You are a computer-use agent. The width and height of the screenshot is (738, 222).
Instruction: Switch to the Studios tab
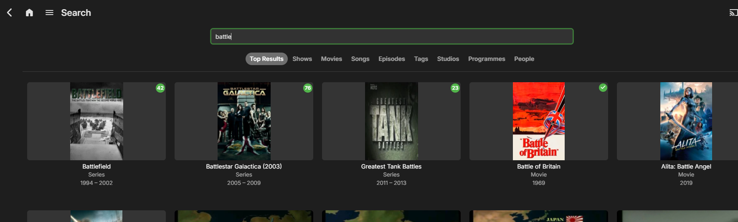tap(448, 59)
